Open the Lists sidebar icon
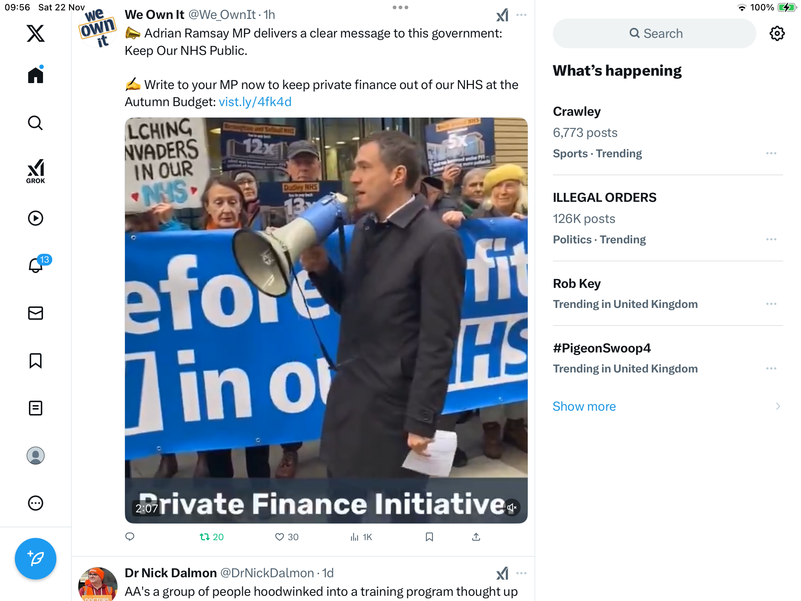 click(x=36, y=408)
